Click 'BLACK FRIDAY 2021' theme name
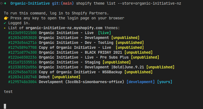 click(x=103, y=52)
